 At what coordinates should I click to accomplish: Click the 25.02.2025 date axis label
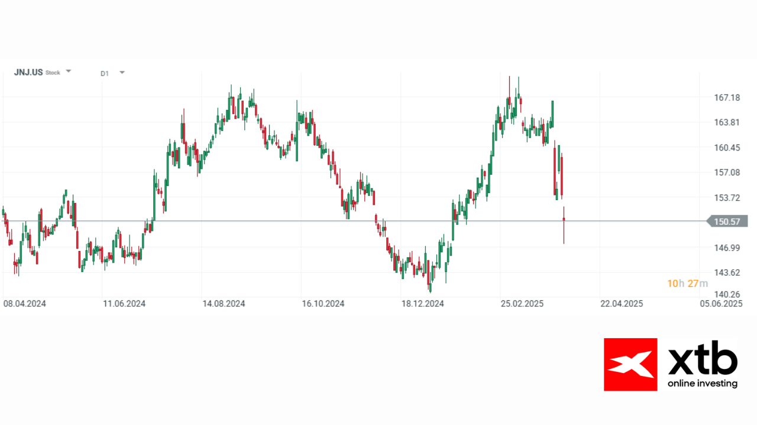pyautogui.click(x=522, y=303)
